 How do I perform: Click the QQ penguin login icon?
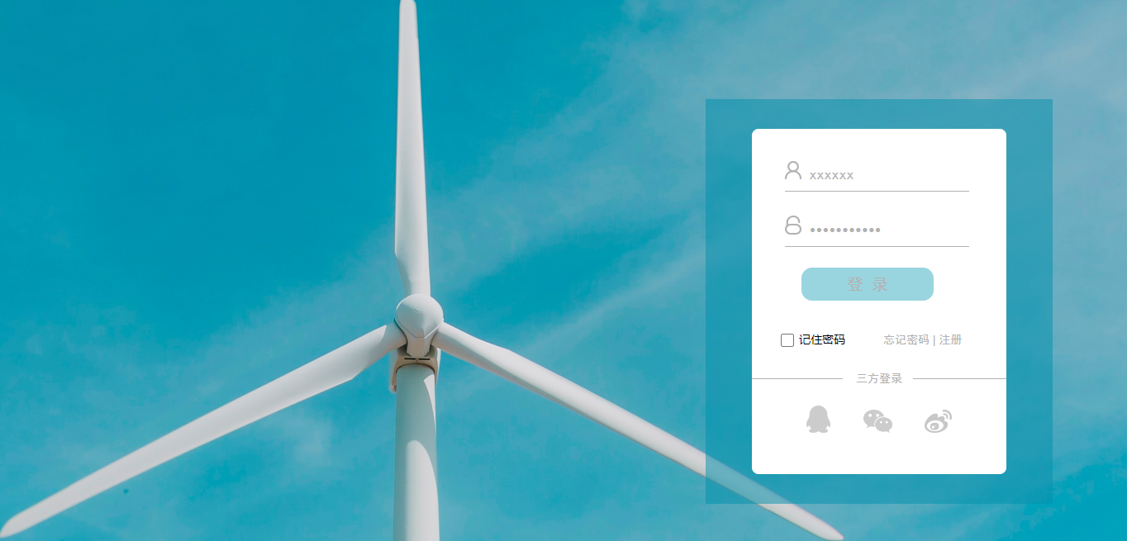point(818,420)
